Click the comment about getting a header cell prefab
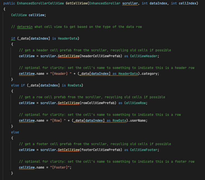Image resolution: width=205 pixels, height=180 pixels. 95,50
